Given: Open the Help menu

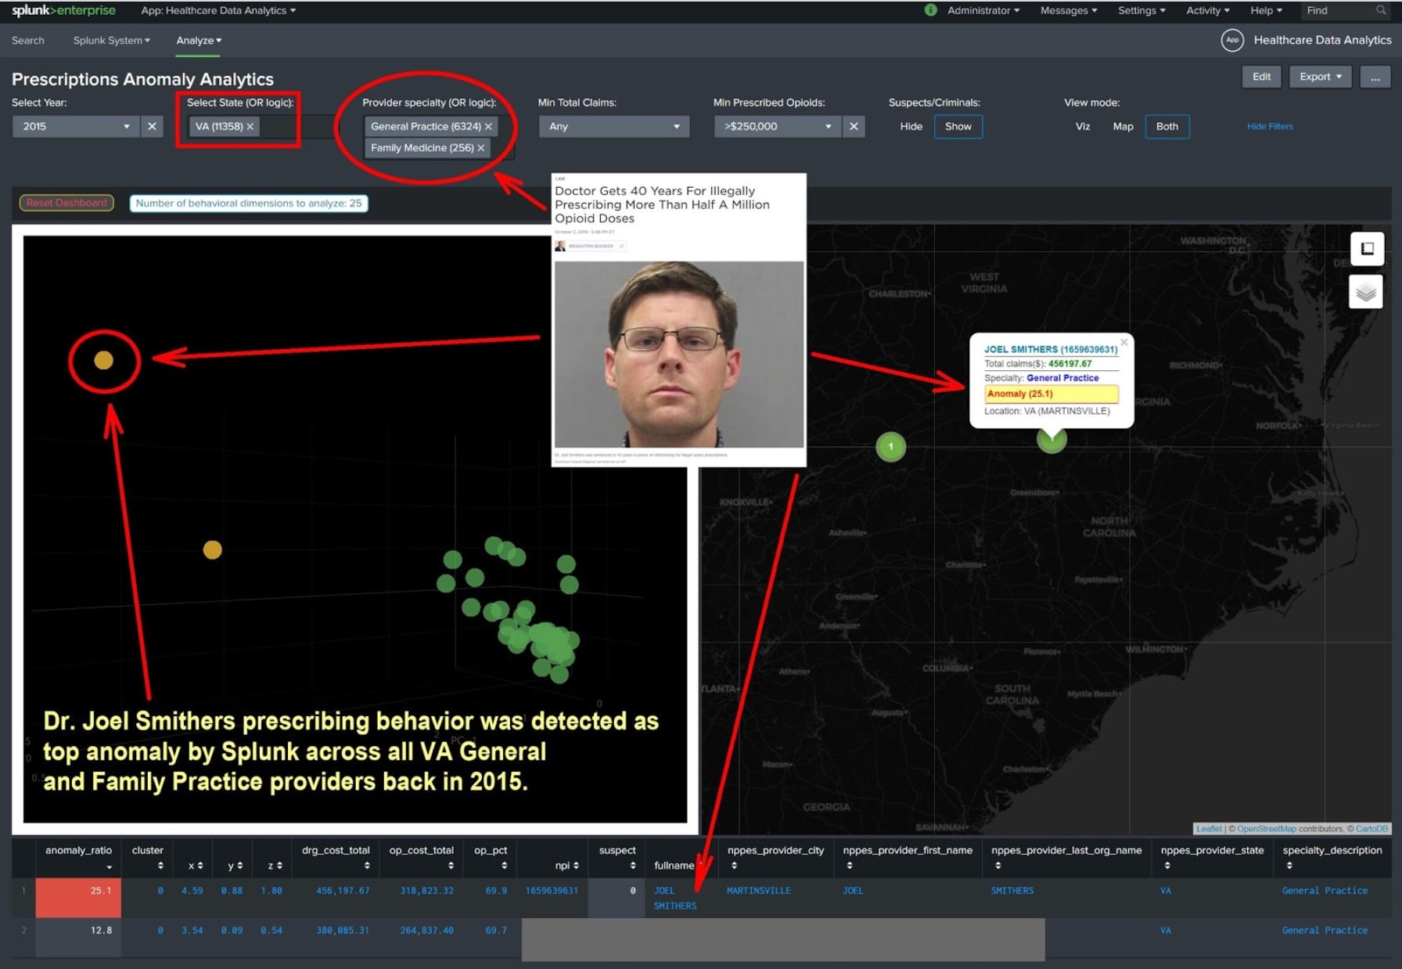Looking at the screenshot, I should click(x=1266, y=10).
